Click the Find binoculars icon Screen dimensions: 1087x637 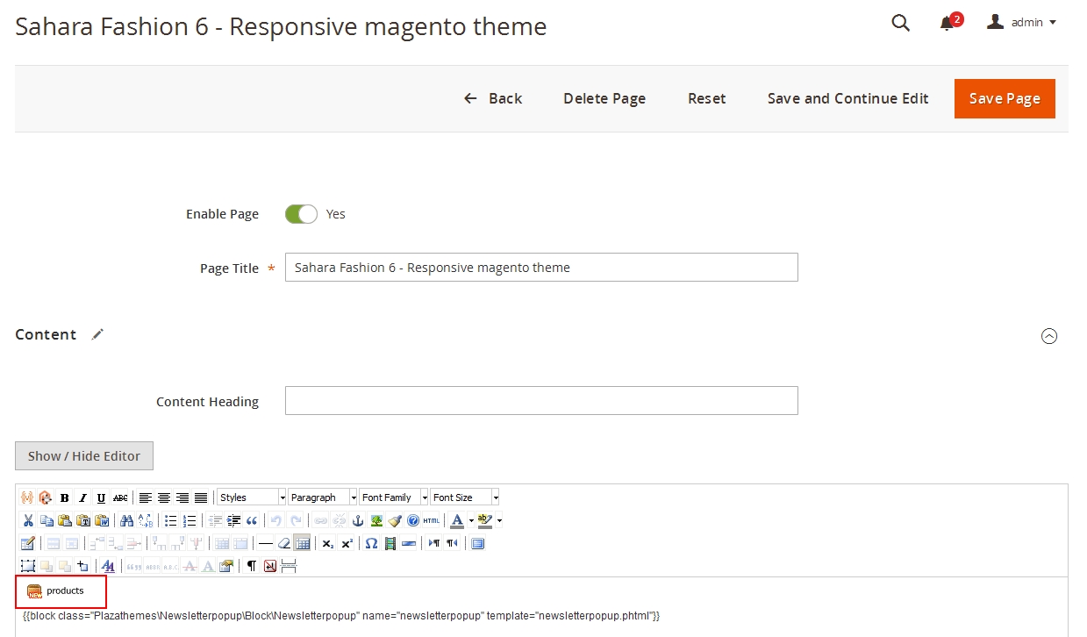126,520
